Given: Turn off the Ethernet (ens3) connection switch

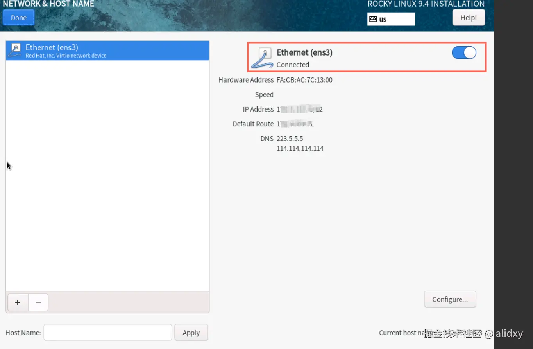Looking at the screenshot, I should tap(464, 52).
